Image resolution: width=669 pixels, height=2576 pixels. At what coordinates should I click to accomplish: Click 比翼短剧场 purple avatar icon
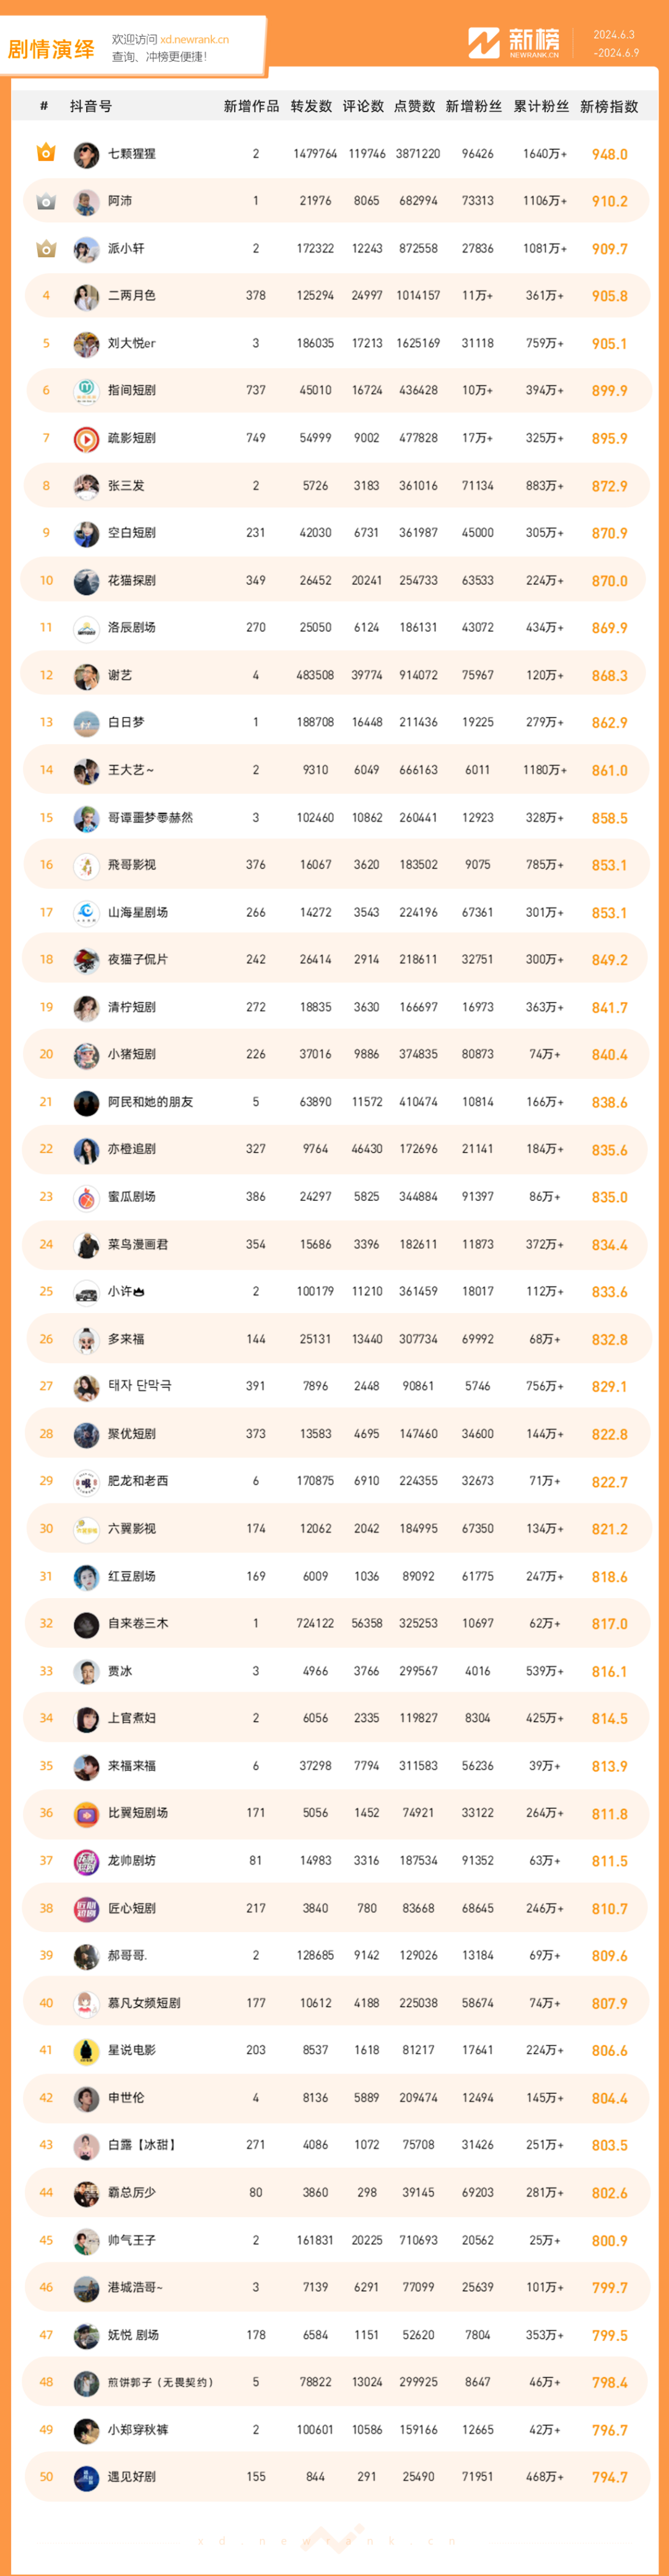click(x=86, y=1813)
